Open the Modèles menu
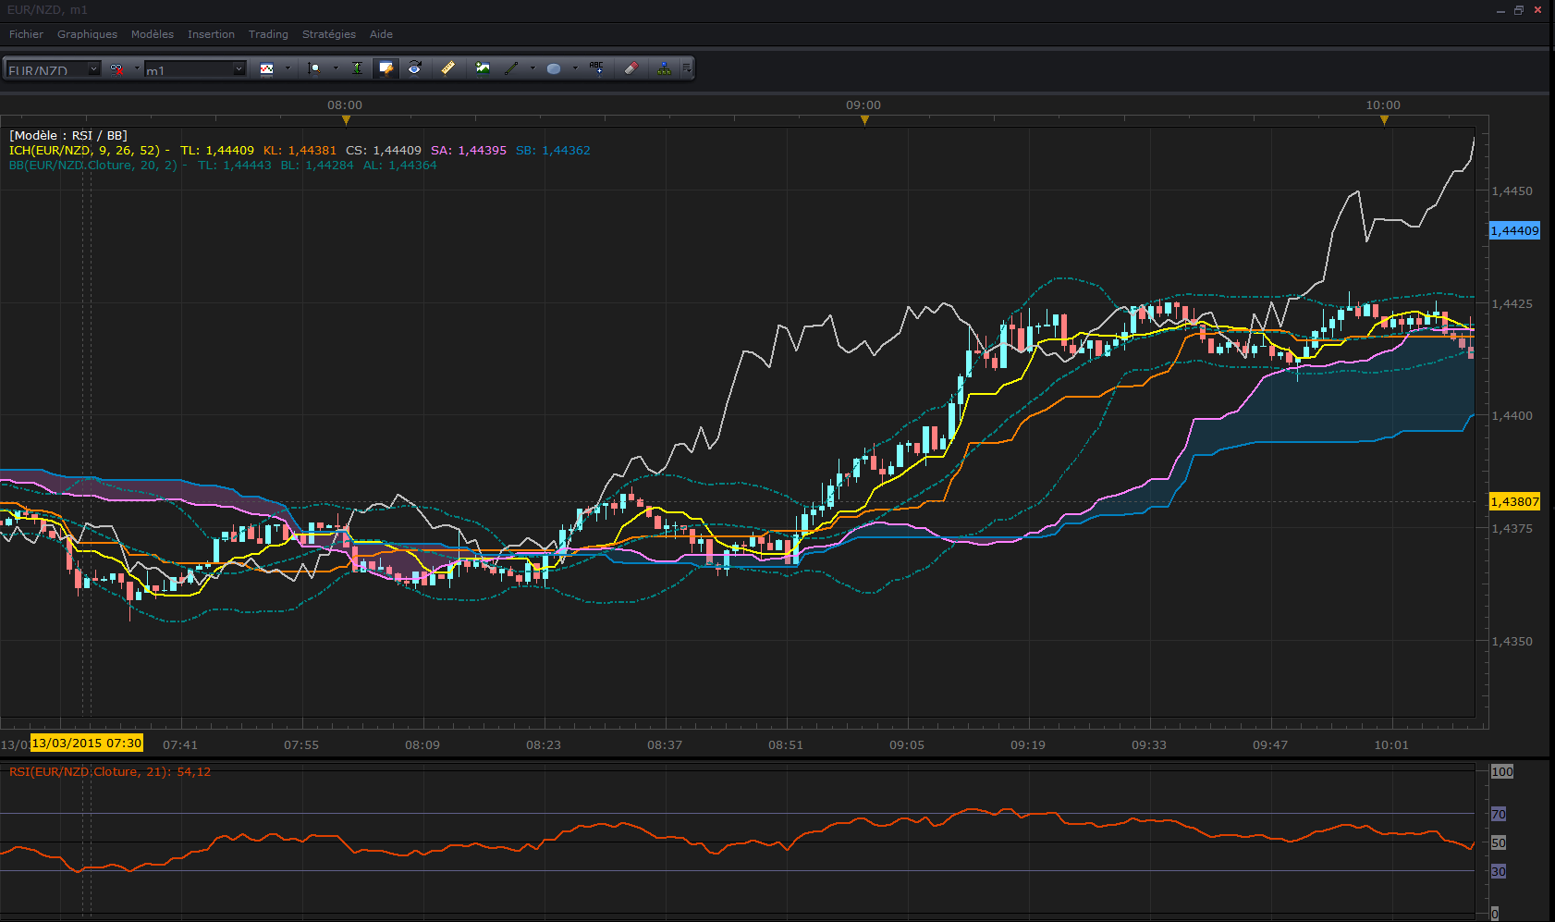 pyautogui.click(x=153, y=34)
